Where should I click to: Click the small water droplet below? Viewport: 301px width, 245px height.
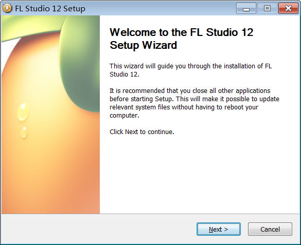tap(24, 132)
